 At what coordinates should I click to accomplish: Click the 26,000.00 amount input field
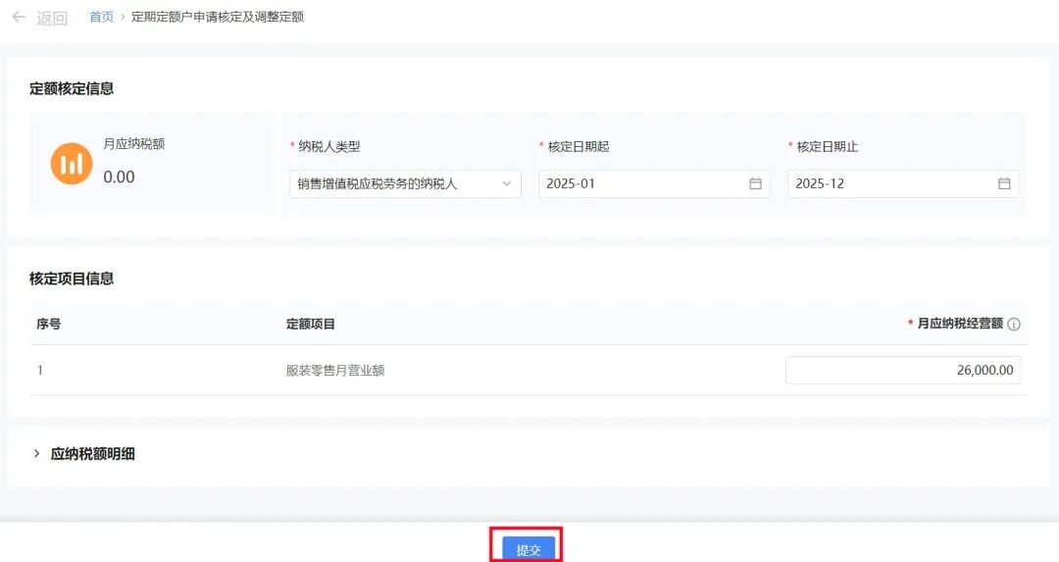(903, 370)
